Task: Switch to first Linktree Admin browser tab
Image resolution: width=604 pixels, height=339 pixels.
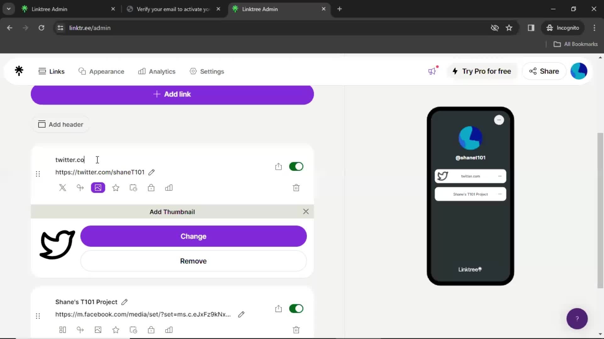Action: pos(68,9)
